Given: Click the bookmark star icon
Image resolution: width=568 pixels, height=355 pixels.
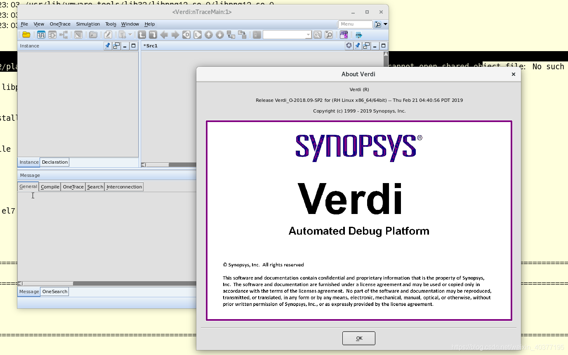Looking at the screenshot, I should tap(257, 35).
